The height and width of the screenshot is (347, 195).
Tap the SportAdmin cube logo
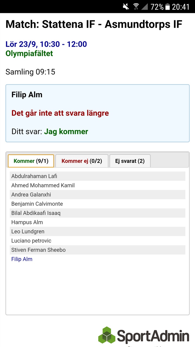pos(107,335)
